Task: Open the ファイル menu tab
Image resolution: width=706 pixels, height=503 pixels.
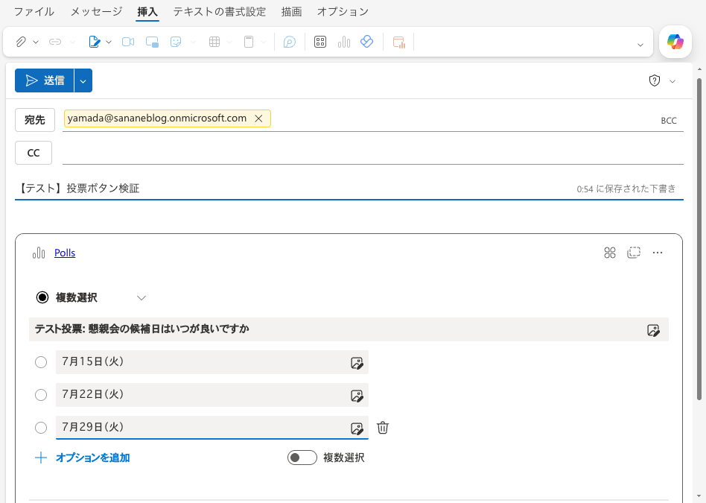Action: [34, 12]
